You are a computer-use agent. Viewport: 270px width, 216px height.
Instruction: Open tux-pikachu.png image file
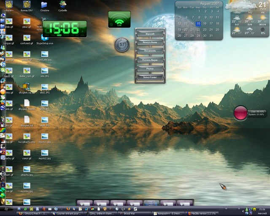[27, 138]
